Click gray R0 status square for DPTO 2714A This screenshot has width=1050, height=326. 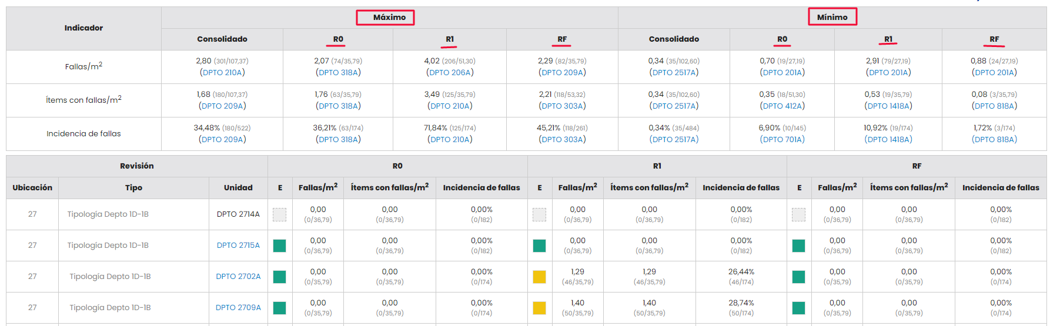tap(280, 214)
